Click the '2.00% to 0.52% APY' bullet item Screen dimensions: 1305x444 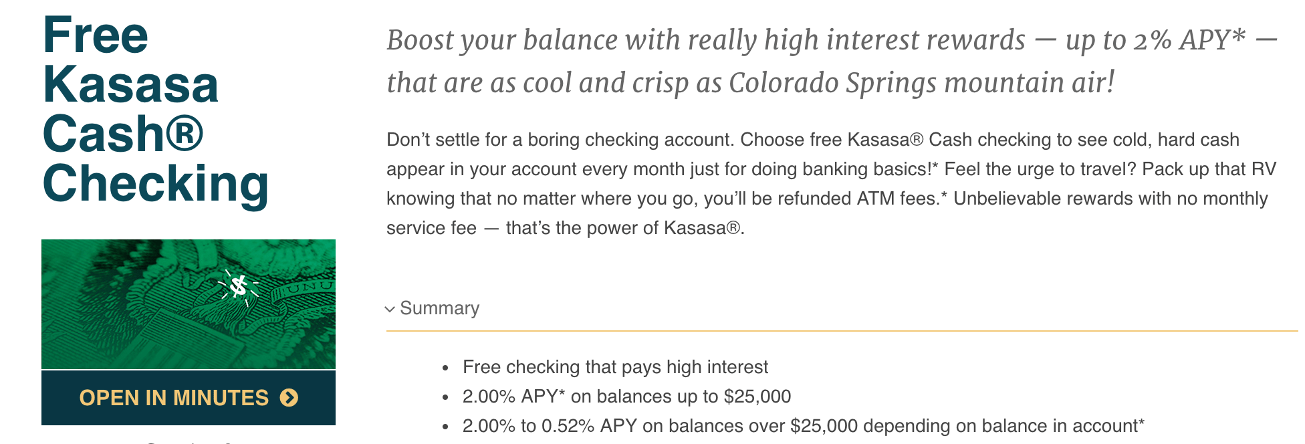[804, 426]
